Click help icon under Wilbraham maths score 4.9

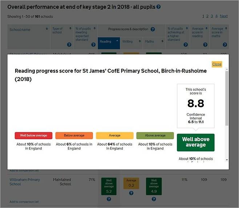coord(154,199)
